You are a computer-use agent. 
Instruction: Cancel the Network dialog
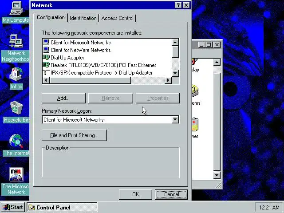(171, 194)
